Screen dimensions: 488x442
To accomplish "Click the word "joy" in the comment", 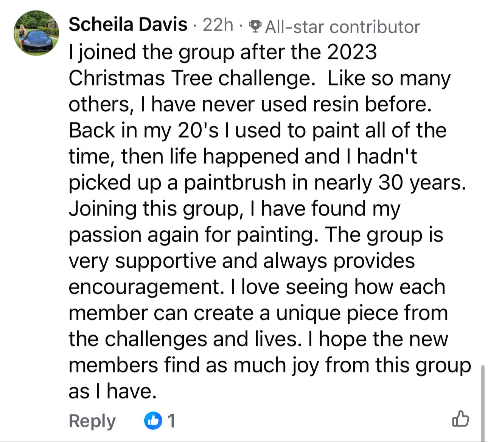I will 305,366.
